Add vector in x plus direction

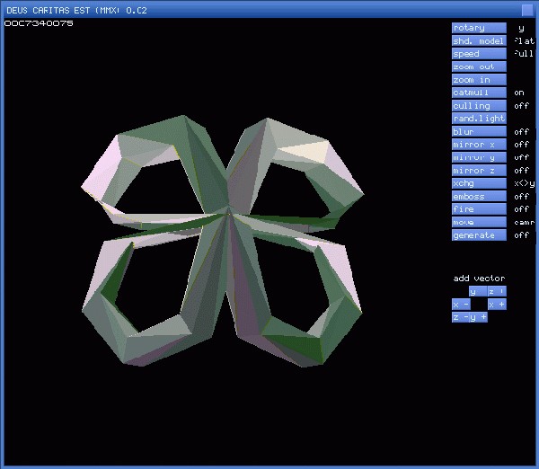click(497, 305)
